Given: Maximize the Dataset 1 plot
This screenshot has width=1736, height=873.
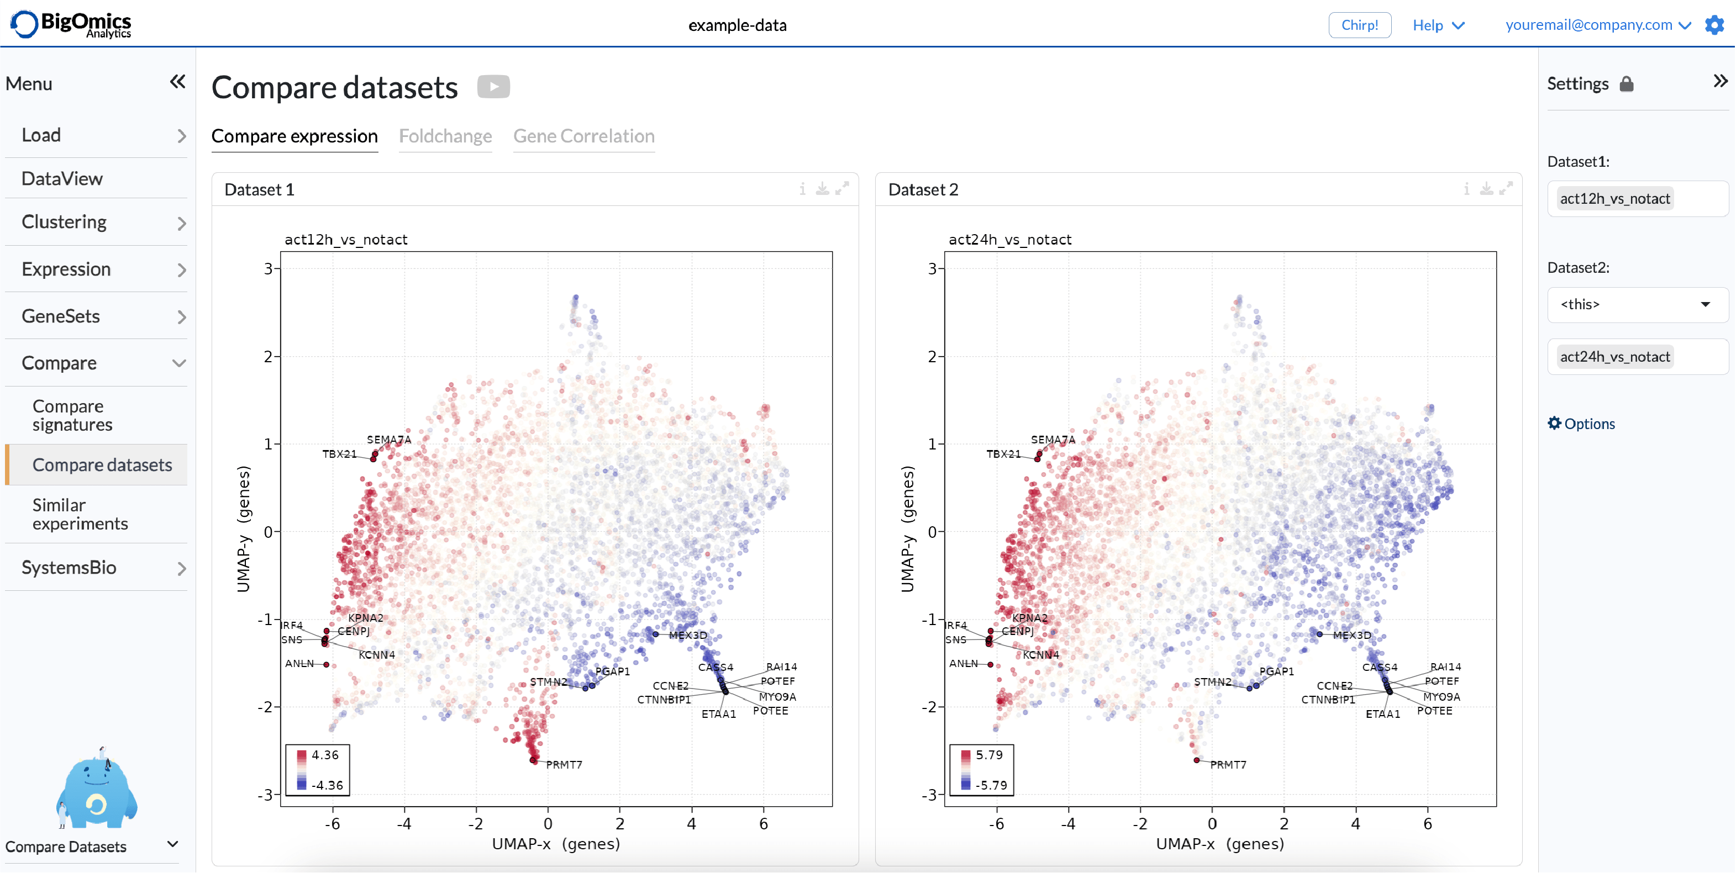Looking at the screenshot, I should click(x=841, y=189).
